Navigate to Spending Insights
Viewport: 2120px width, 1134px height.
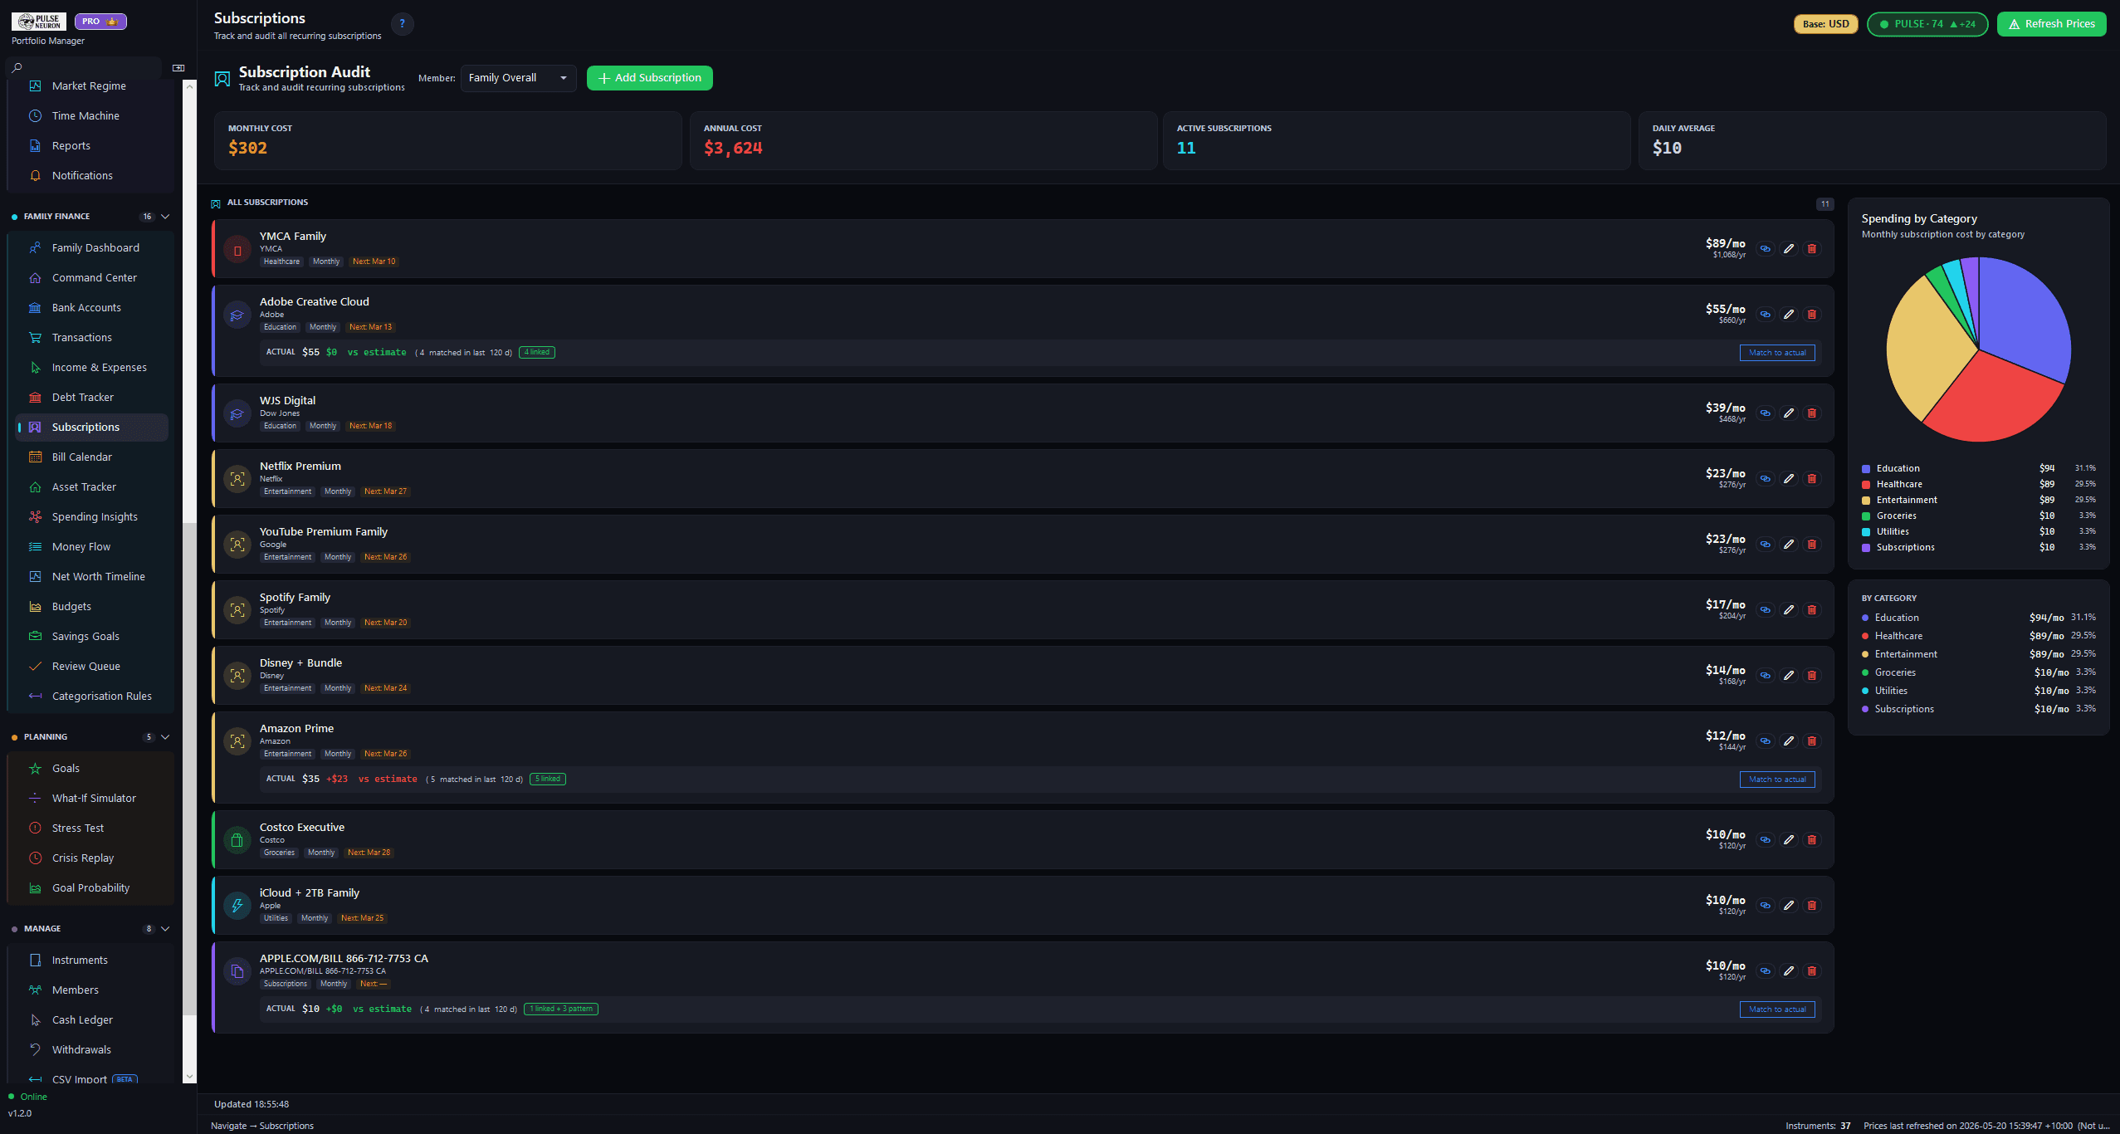pos(91,517)
